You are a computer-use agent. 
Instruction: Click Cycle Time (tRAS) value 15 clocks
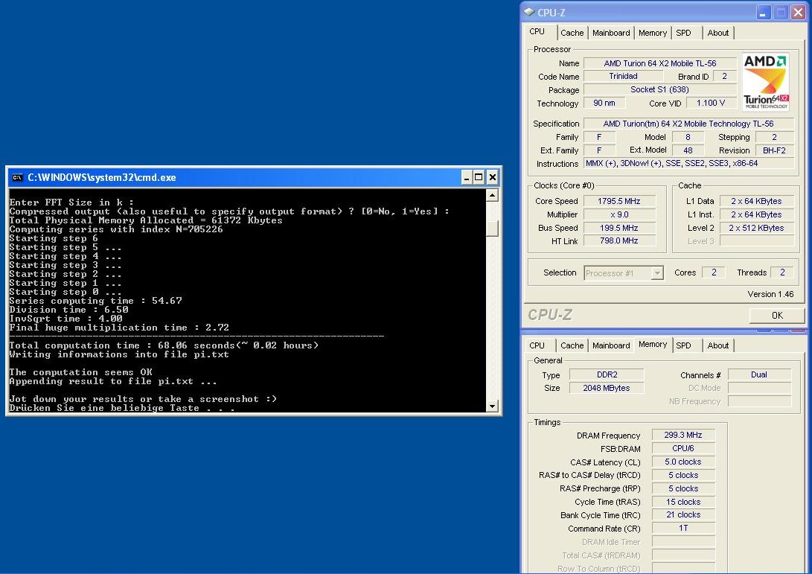[x=683, y=502]
